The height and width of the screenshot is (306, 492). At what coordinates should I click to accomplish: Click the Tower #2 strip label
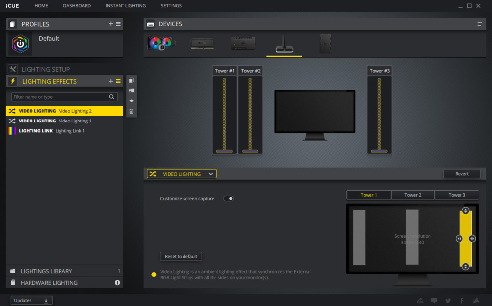pyautogui.click(x=250, y=71)
